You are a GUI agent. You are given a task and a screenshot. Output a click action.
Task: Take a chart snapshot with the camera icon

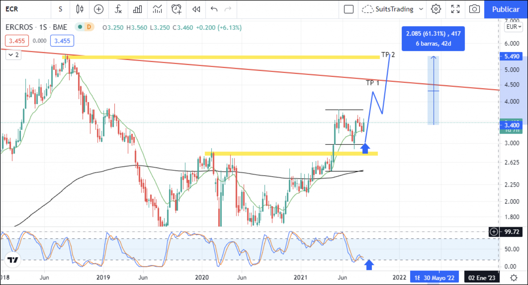[x=474, y=9]
